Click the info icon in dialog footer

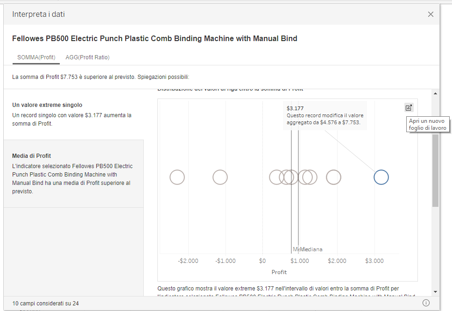426,303
